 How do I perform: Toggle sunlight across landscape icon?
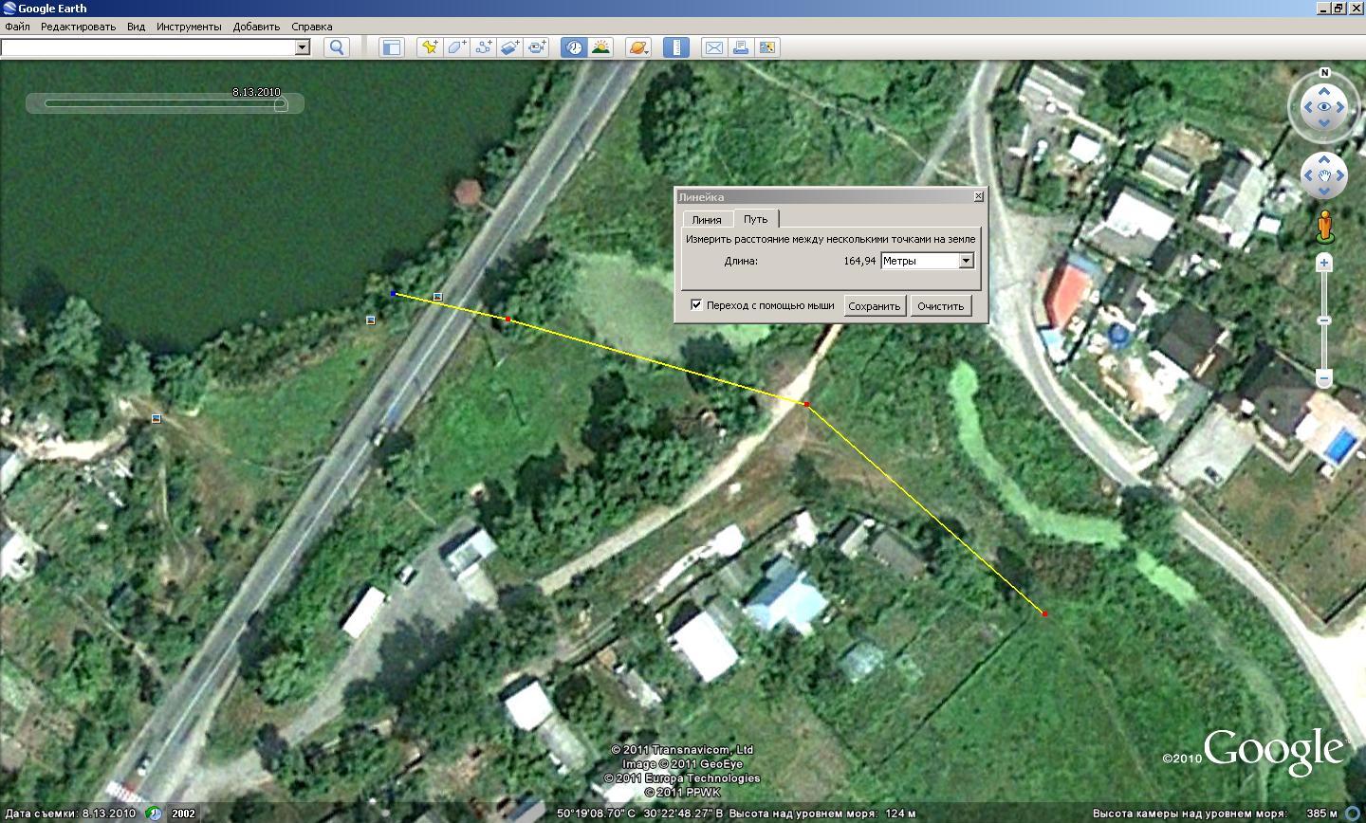click(x=600, y=47)
